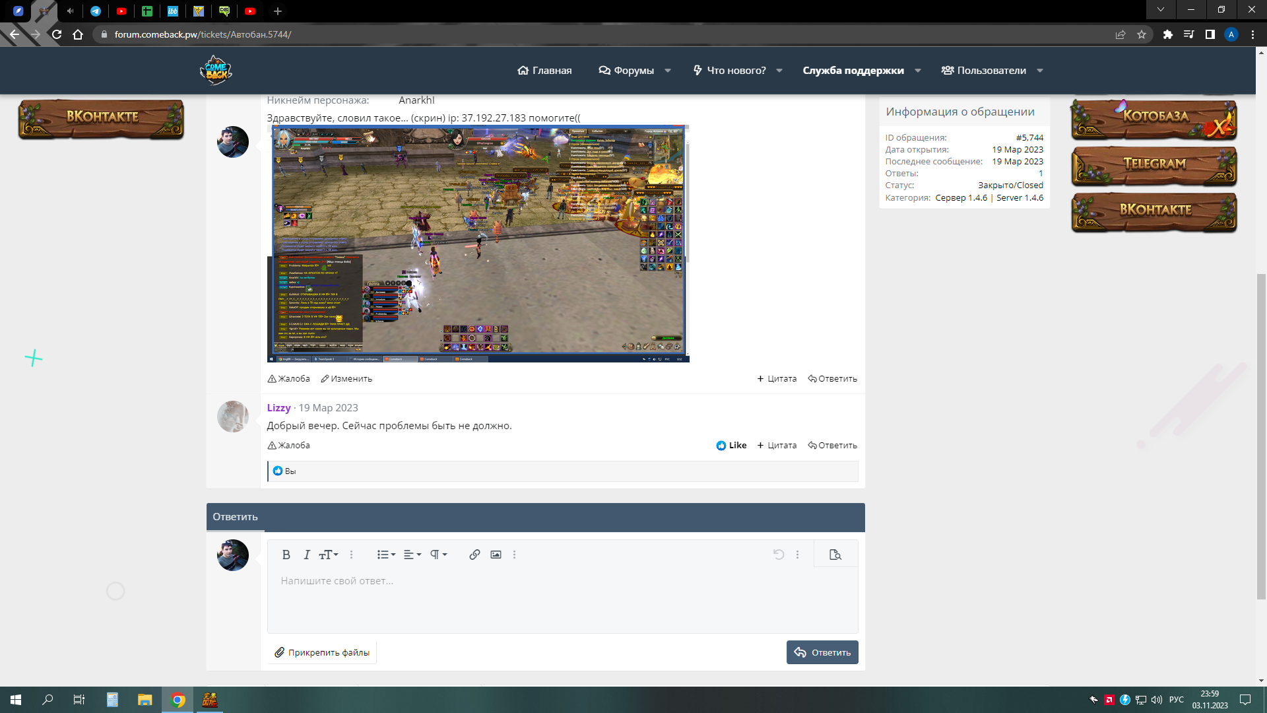The image size is (1267, 713).
Task: Open the browser home page
Action: (x=78, y=34)
